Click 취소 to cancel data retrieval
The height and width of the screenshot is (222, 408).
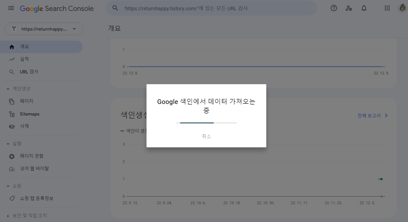206,136
